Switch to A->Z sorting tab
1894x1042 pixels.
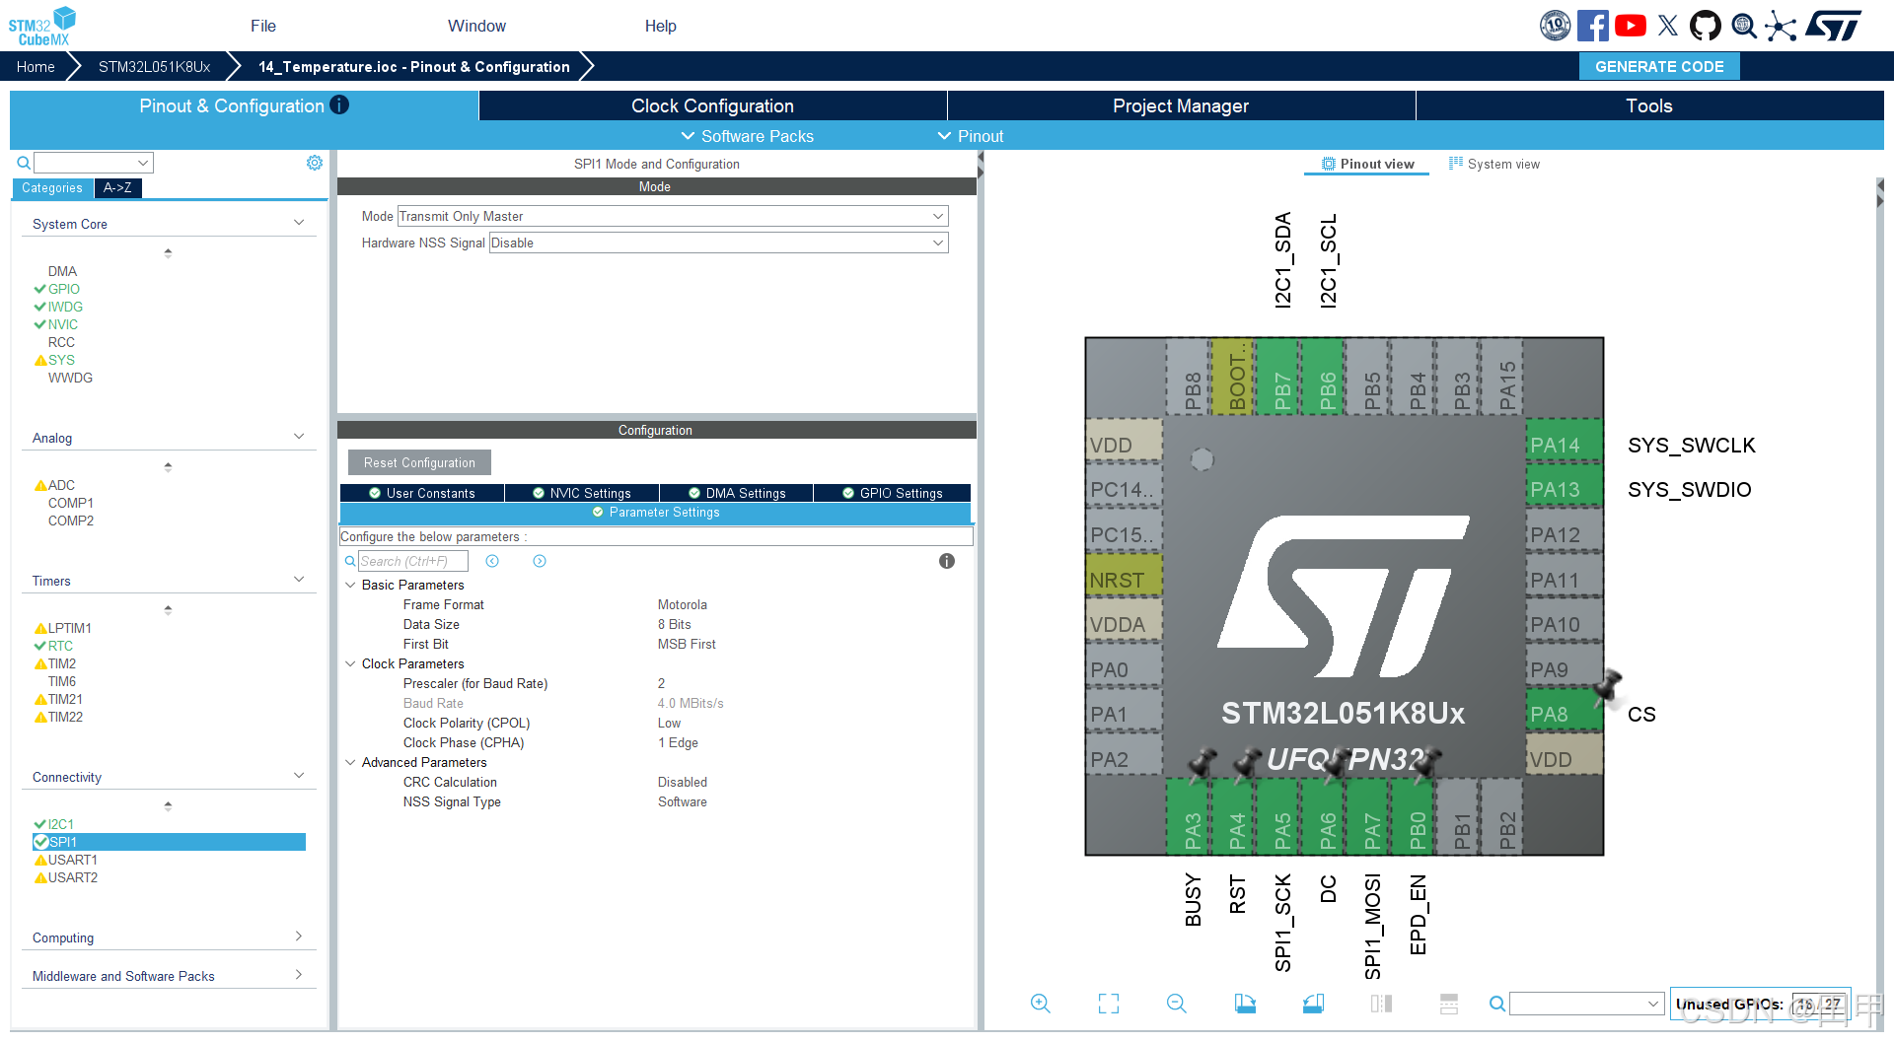pyautogui.click(x=117, y=187)
